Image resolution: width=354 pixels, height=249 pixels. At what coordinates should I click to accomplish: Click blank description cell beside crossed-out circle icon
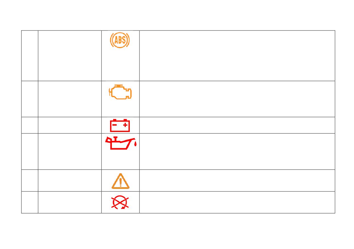click(x=237, y=202)
